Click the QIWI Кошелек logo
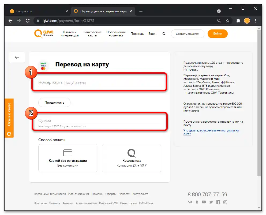The image size is (266, 215). 44,33
